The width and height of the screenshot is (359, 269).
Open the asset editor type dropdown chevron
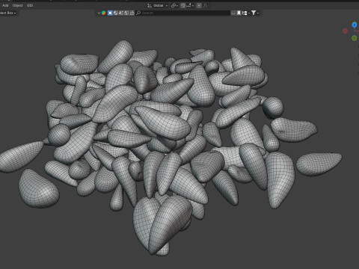pos(99,13)
